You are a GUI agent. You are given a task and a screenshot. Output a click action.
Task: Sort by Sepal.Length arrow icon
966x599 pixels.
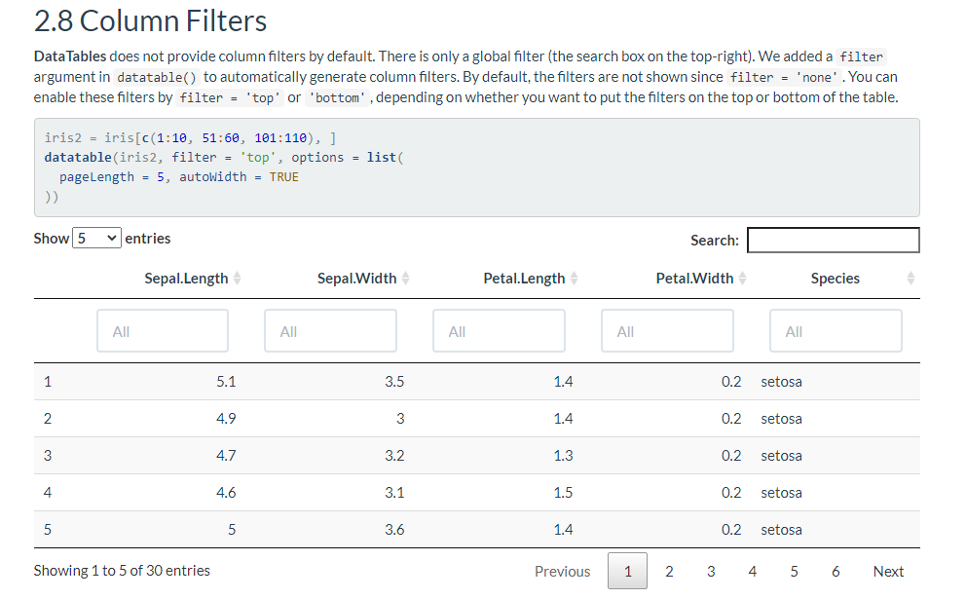[238, 279]
